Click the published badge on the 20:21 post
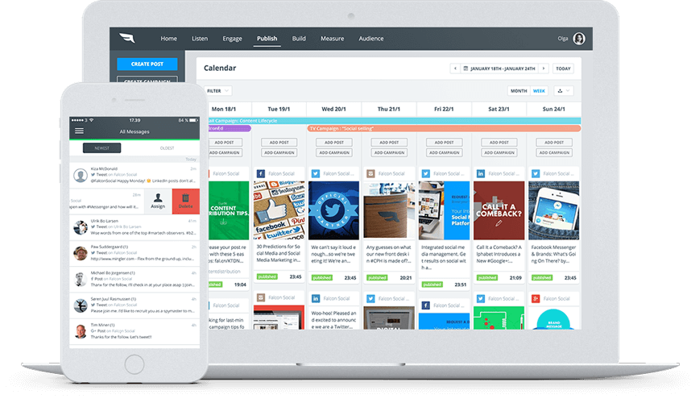Image resolution: width=691 pixels, height=403 pixels. pos(377,278)
